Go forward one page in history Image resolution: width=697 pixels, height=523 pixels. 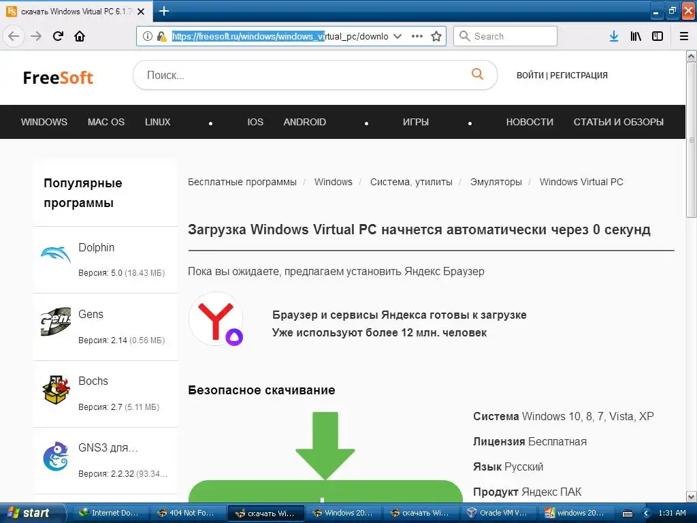[36, 36]
